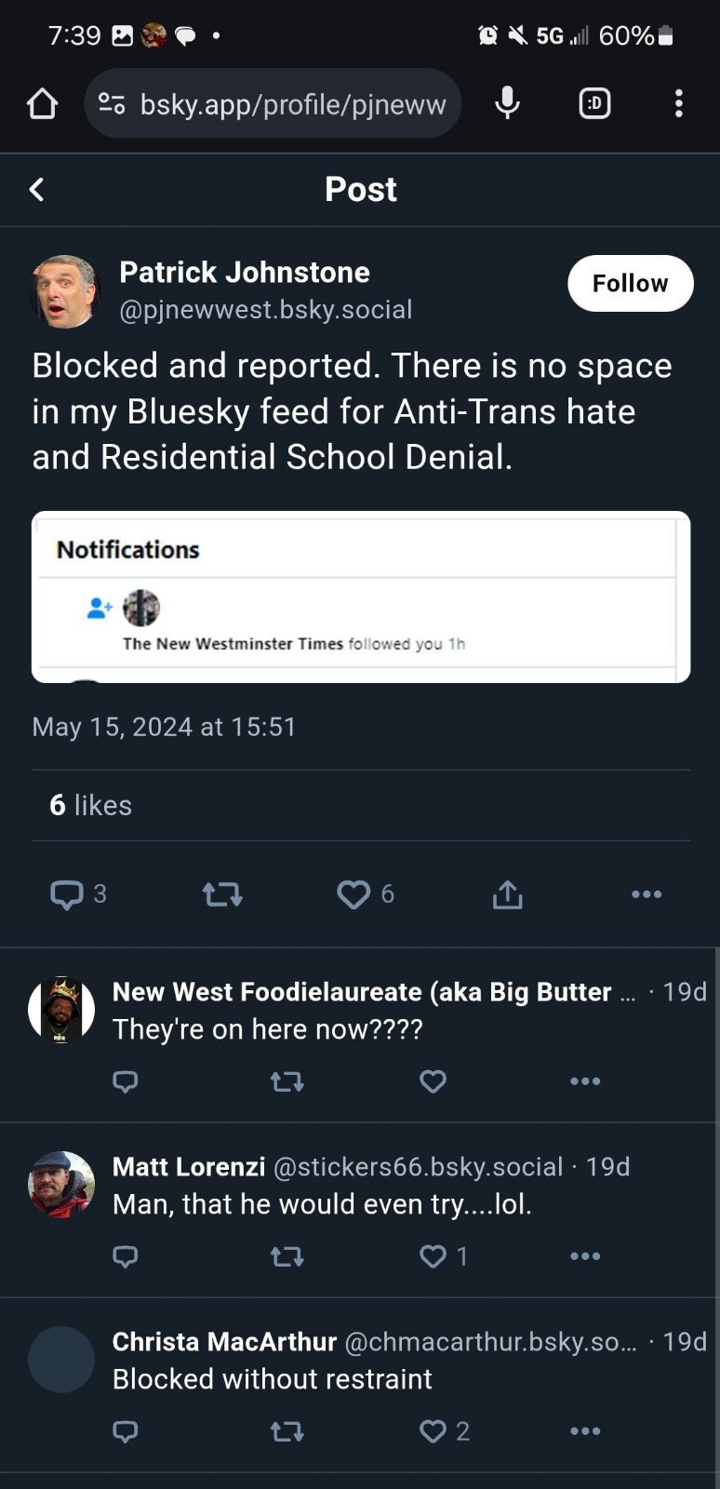Open the post's three-dot options menu

pos(647,894)
